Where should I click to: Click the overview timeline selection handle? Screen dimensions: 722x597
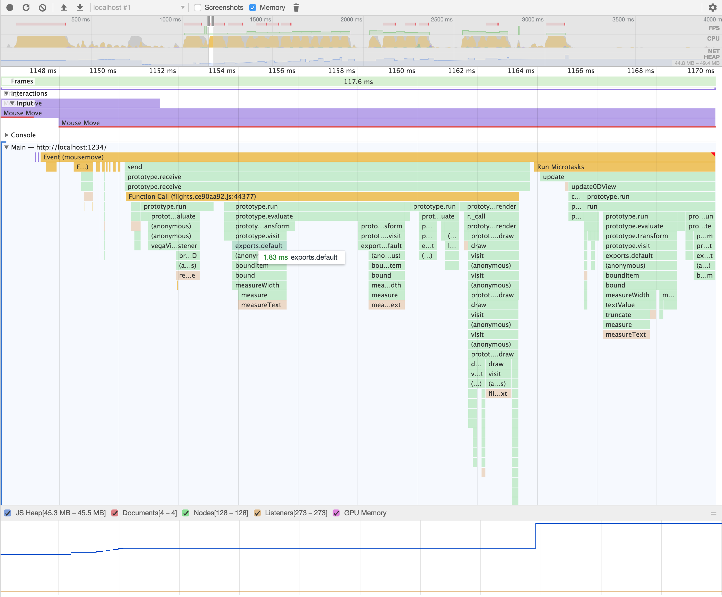point(209,21)
